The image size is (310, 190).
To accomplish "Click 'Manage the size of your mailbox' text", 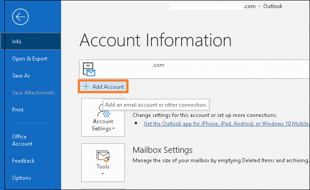I will 221,160.
